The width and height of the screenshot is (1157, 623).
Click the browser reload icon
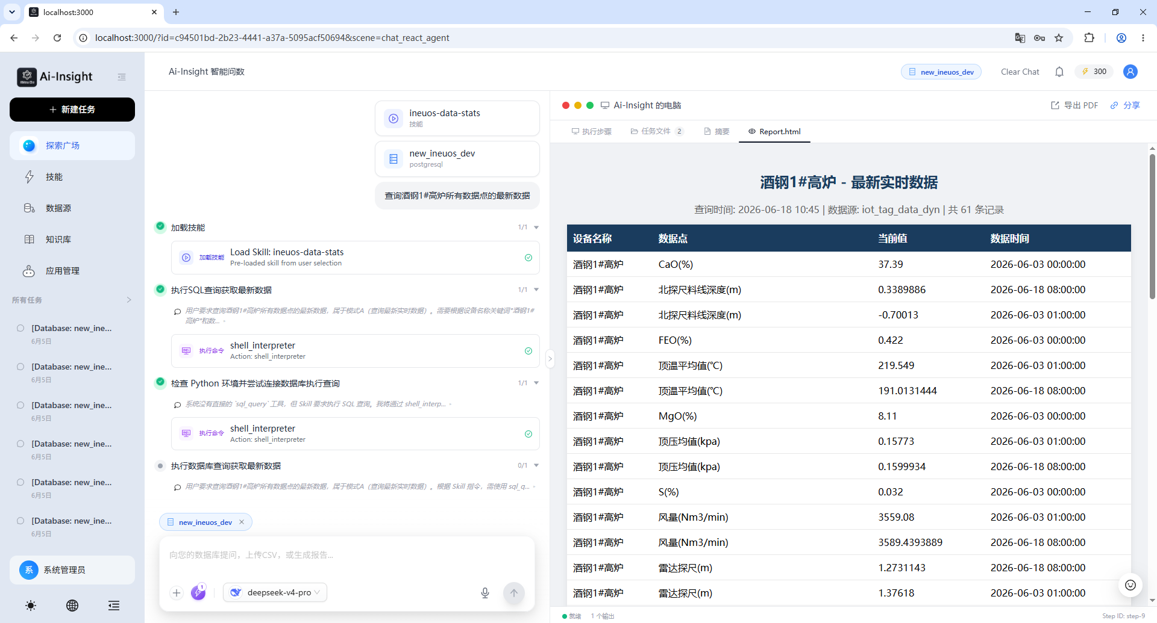point(57,38)
